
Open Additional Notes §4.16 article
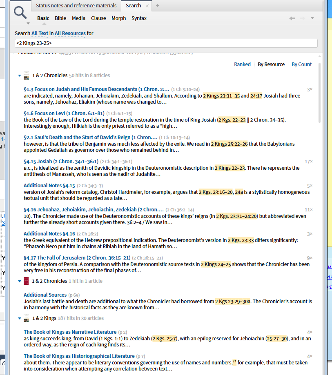coord(49,234)
